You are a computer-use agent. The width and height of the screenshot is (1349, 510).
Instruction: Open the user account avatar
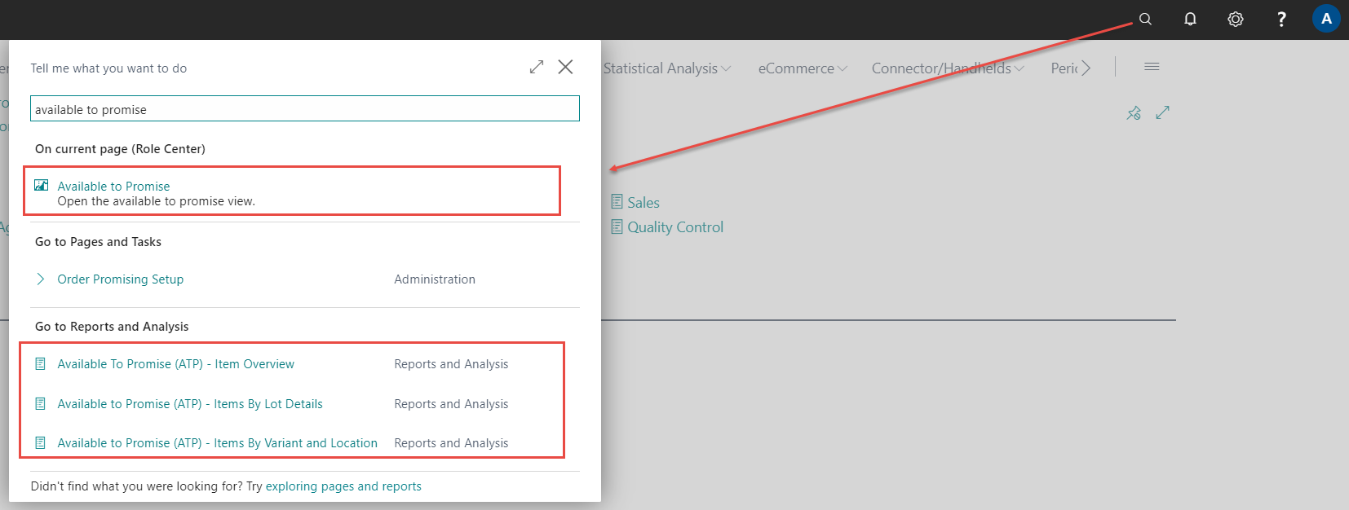[x=1325, y=19]
